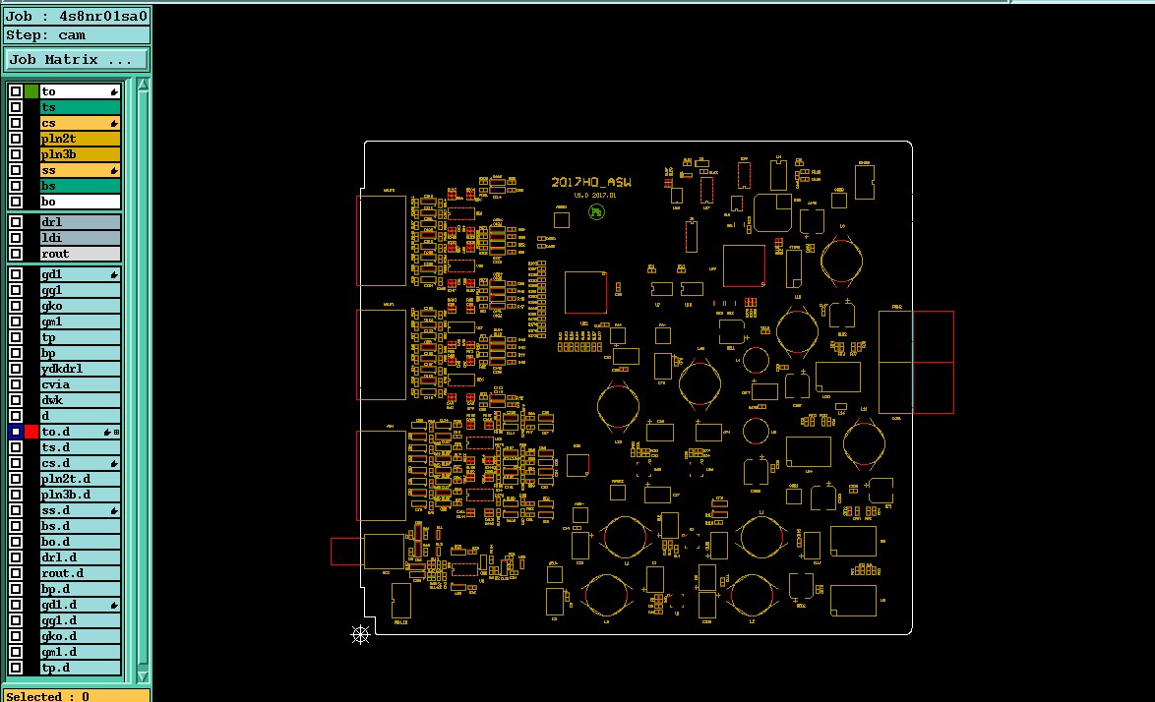The width and height of the screenshot is (1155, 702).
Task: Click the red color swatch of layer to.d
Action: pos(30,432)
